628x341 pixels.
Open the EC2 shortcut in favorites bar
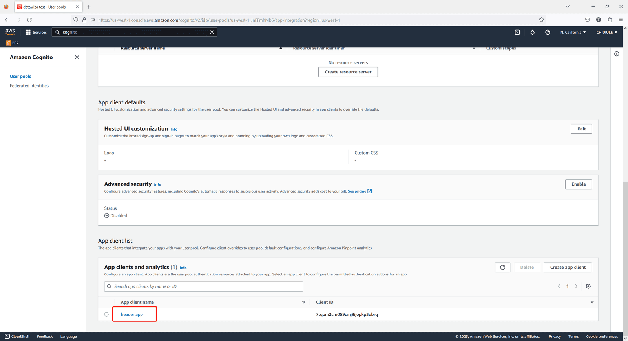(x=12, y=43)
